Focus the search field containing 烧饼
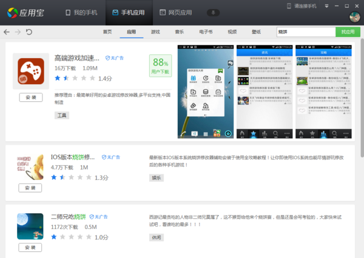 click(306, 31)
